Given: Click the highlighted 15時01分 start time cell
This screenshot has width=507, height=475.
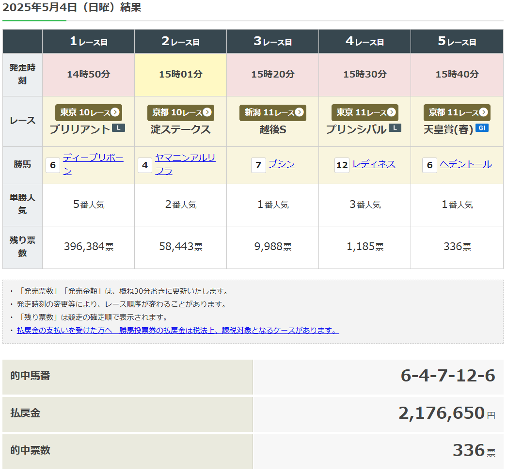Looking at the screenshot, I should tap(181, 74).
